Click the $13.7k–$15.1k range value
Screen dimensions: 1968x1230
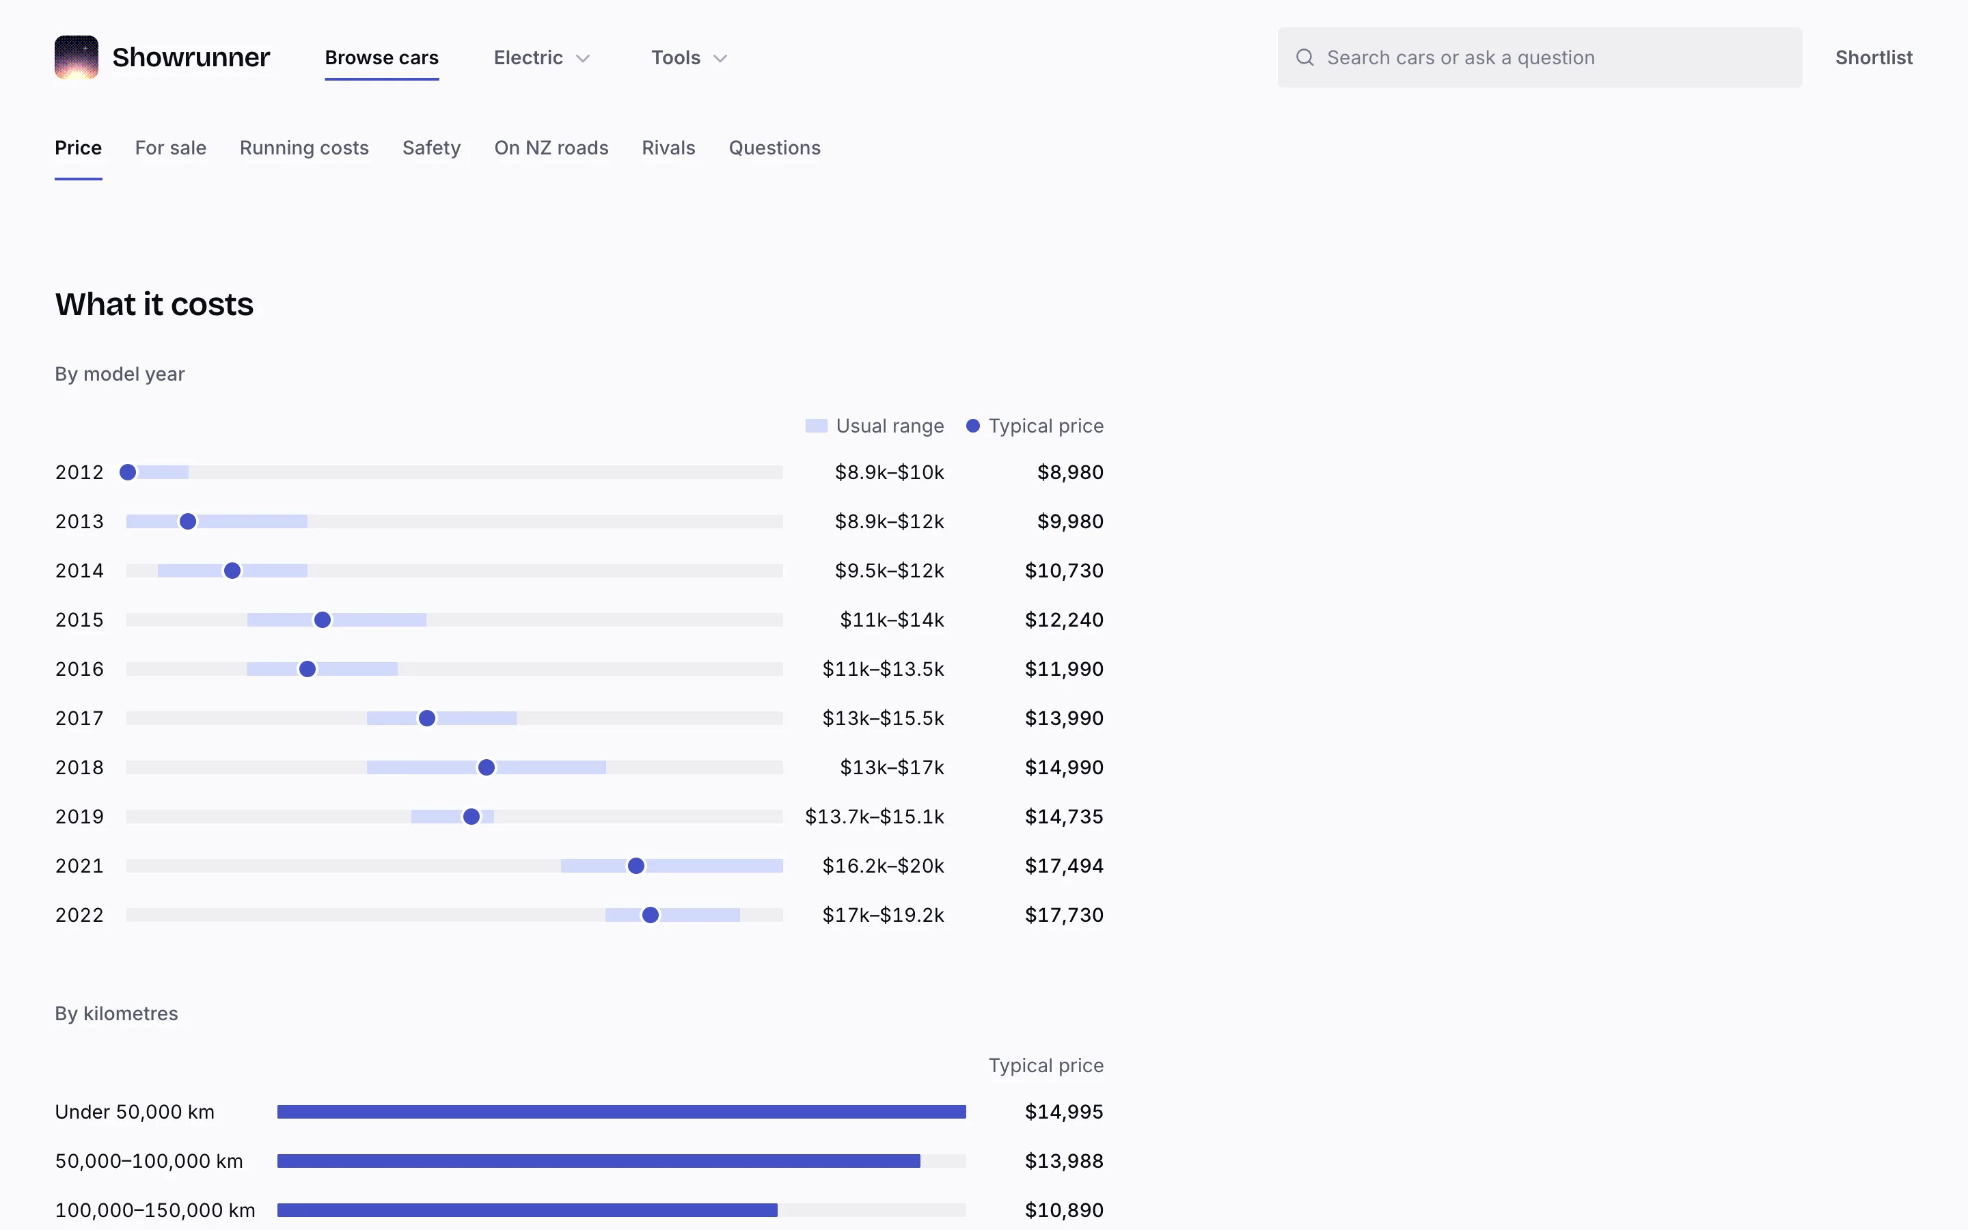pos(874,817)
